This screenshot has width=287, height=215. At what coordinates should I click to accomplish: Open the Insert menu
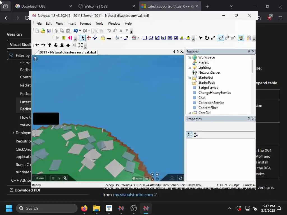click(71, 24)
